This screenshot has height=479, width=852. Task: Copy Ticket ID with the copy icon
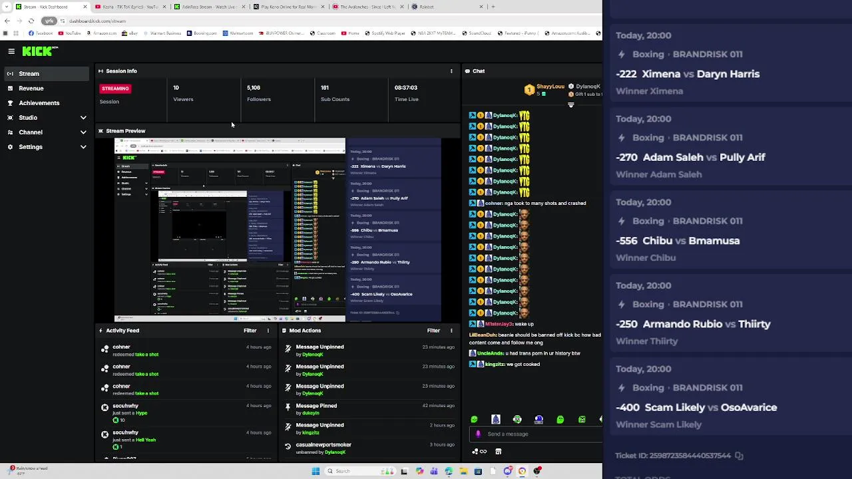739,456
